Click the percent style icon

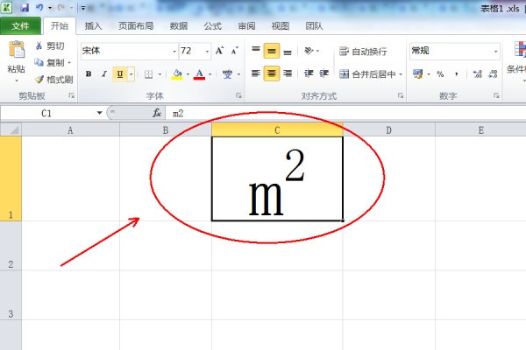(x=440, y=74)
